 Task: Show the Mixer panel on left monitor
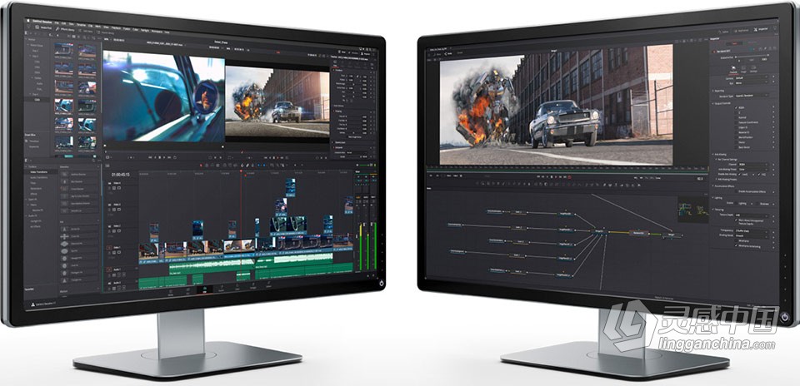pos(342,52)
